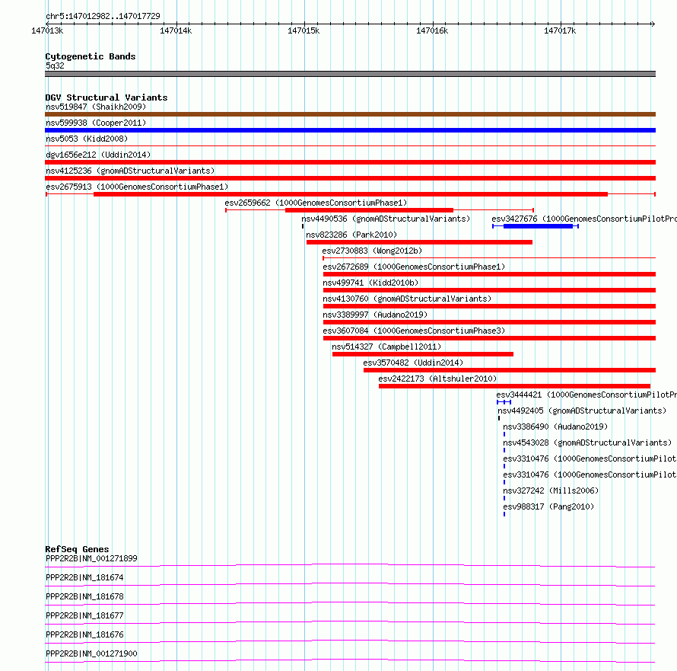677x671 pixels.
Task: Click the 147013k ruler mark
Action: click(x=47, y=30)
